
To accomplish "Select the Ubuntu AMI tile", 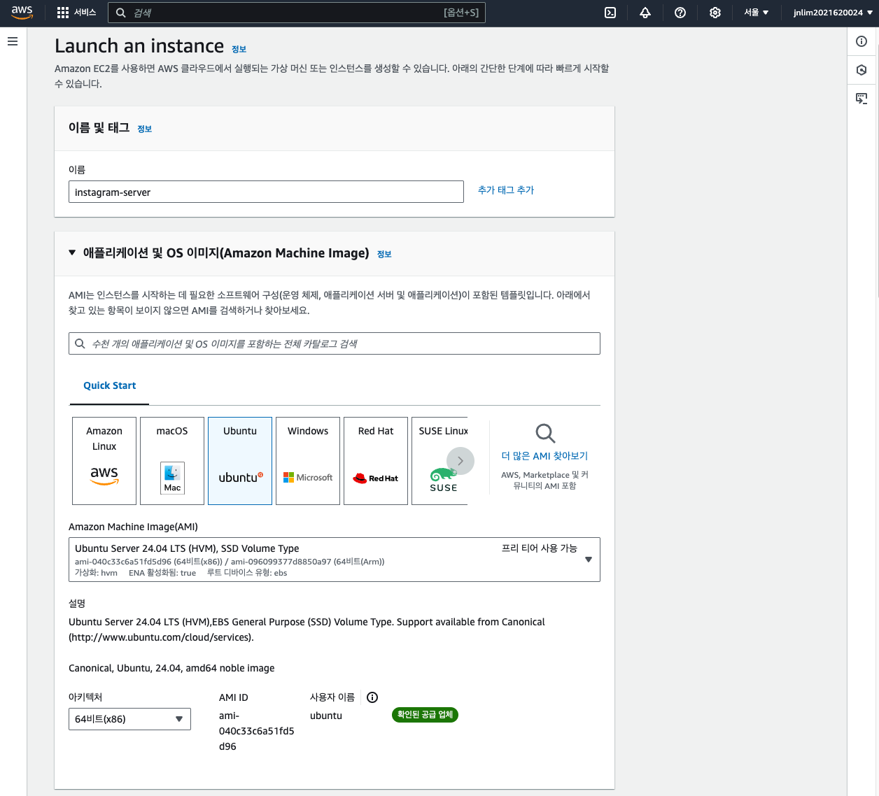I will tap(240, 461).
